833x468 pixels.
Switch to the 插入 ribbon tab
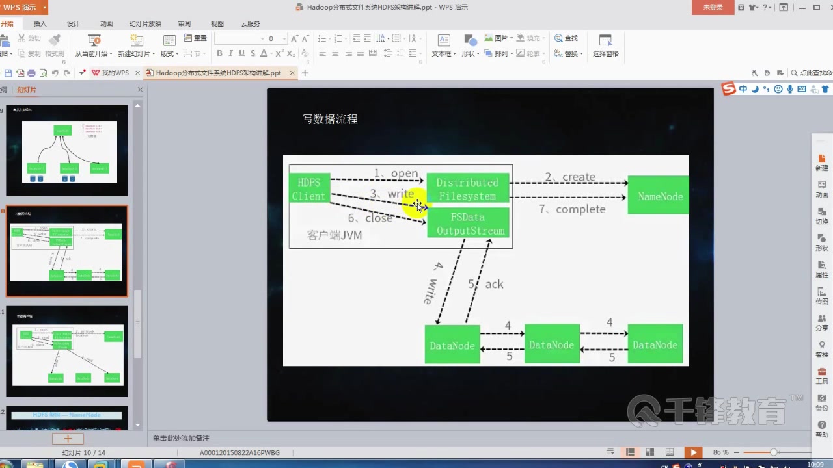point(40,23)
